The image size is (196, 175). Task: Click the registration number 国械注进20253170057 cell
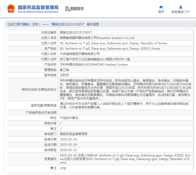coord(76,33)
